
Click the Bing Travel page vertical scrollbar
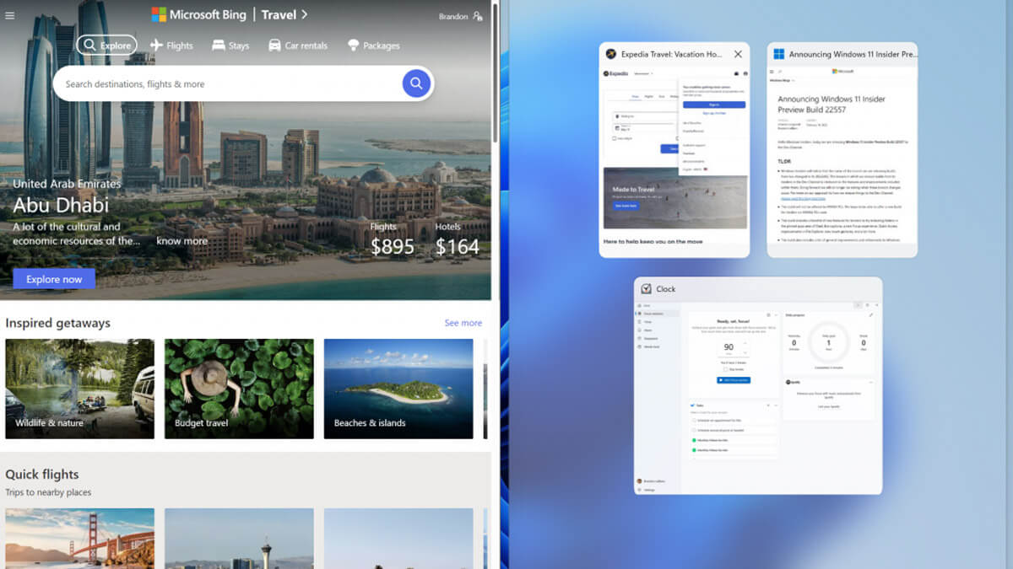[495, 76]
